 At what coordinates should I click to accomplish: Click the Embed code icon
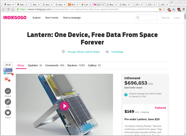pos(8,91)
